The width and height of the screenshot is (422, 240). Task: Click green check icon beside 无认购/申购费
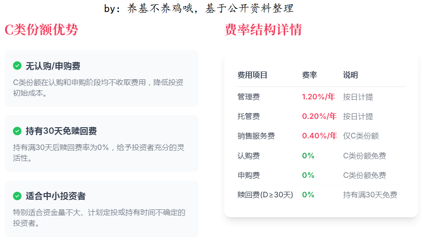coord(17,65)
